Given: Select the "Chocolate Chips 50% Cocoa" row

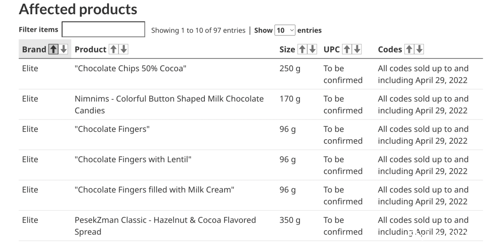Looking at the screenshot, I should coord(251,74).
